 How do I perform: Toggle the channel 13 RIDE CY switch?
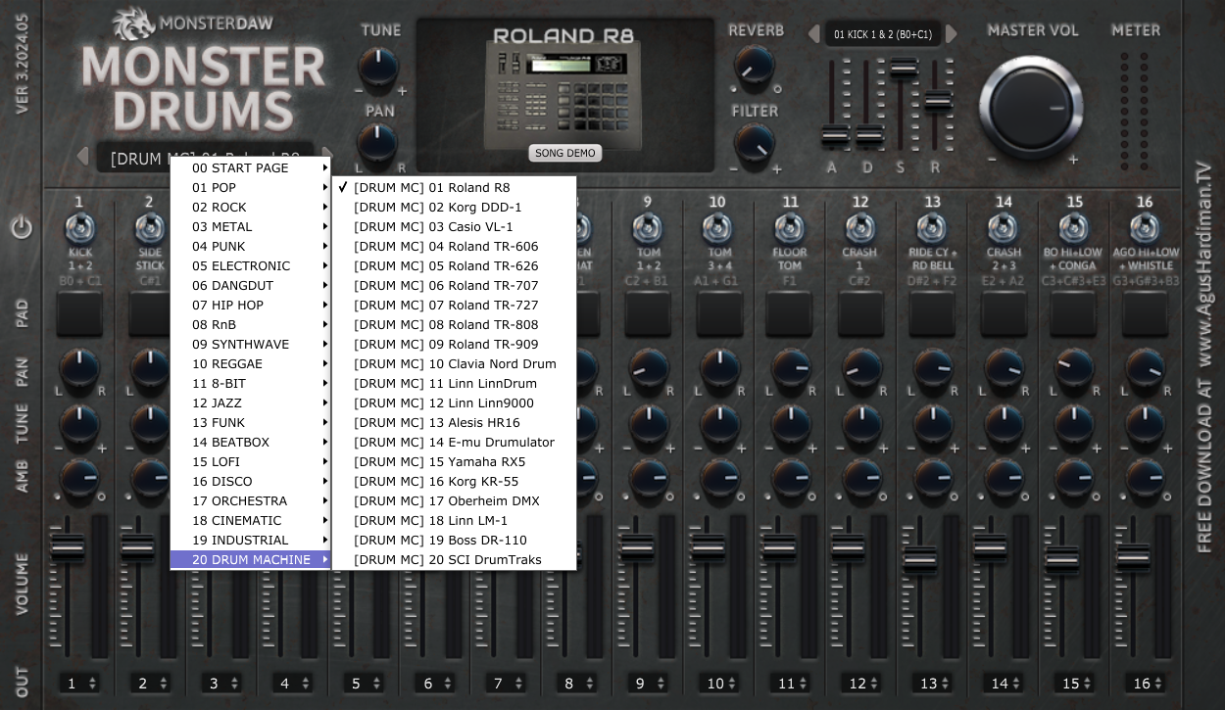[932, 229]
